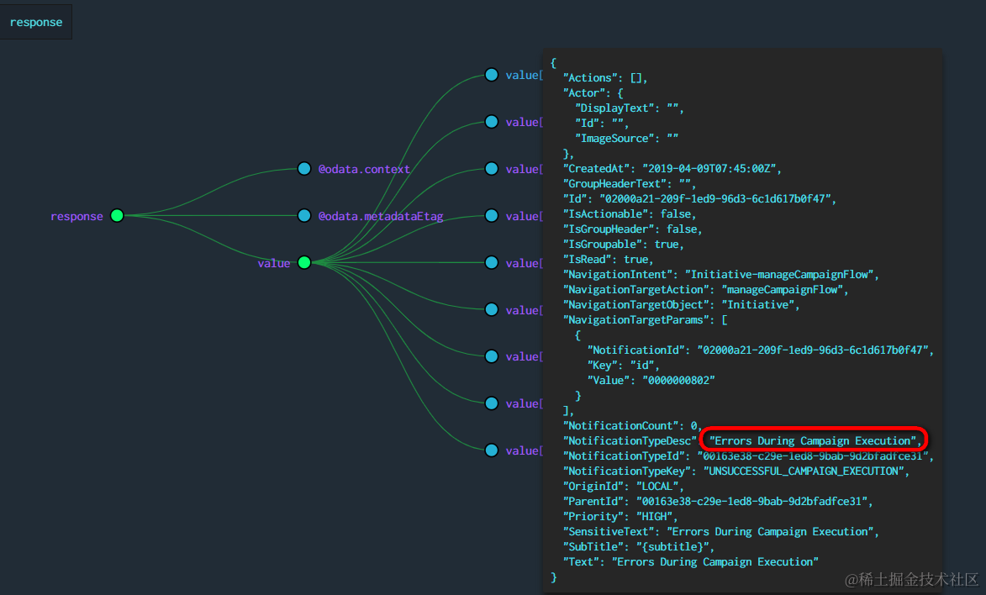Click the "CreatedAt" timestamp 2019-04-09T07:45:00Z
Screen dimensions: 986x595
click(x=710, y=169)
